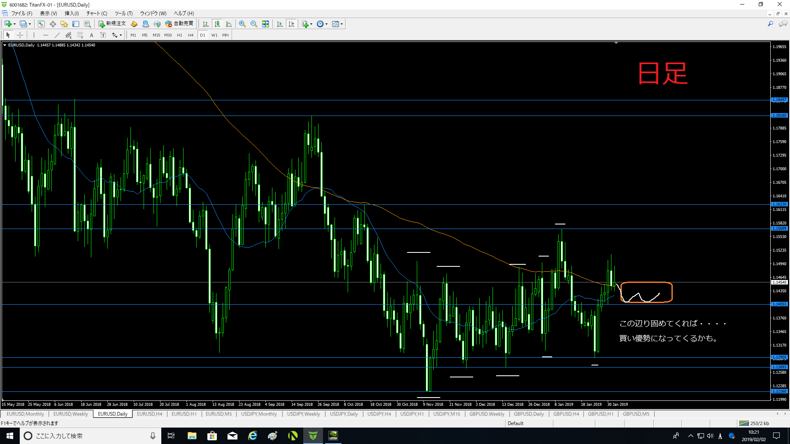Open the Indicators list icon
Screen dimensions: 790x444
point(305,24)
